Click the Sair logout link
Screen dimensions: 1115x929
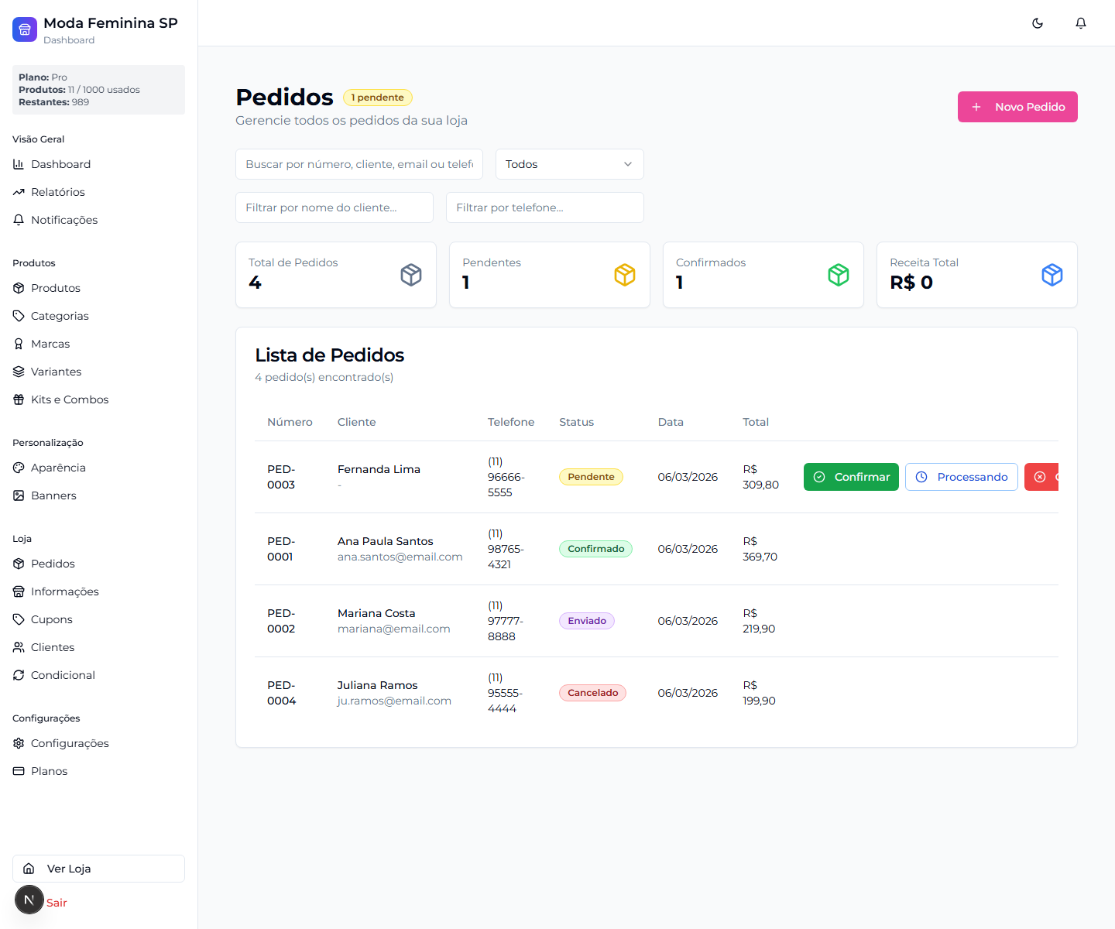[57, 903]
